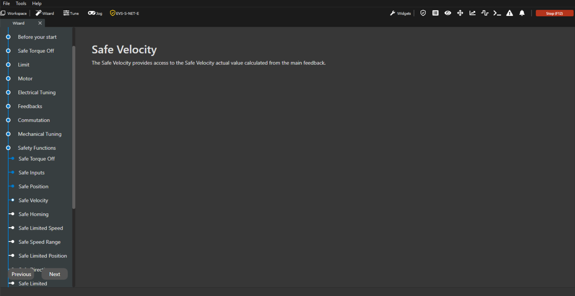
Task: Click the pulse signal waveform icon
Action: pos(485,13)
